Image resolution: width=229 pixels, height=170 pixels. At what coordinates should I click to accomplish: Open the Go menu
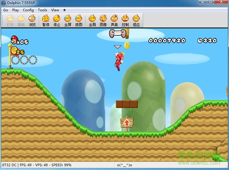5,10
